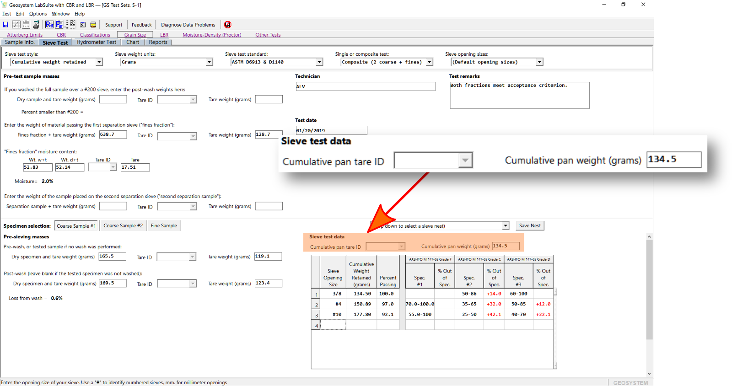Click the yellow card icon in toolbar
Image resolution: width=732 pixels, height=386 pixels.
coord(93,25)
